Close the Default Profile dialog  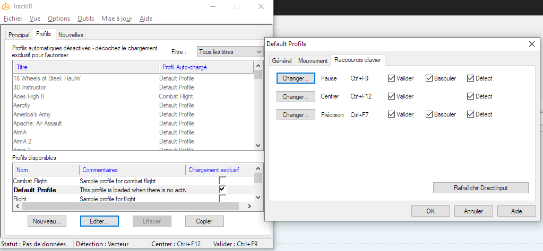point(531,44)
